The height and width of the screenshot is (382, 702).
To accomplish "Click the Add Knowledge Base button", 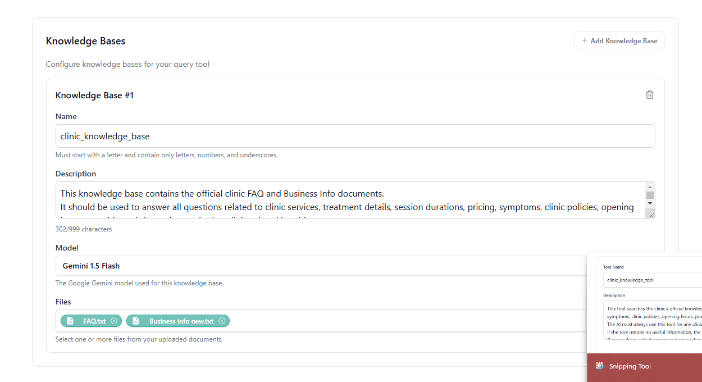I will coord(619,40).
